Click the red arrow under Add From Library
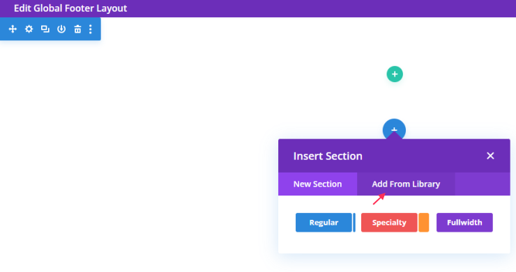The width and height of the screenshot is (516, 272). tap(379, 199)
